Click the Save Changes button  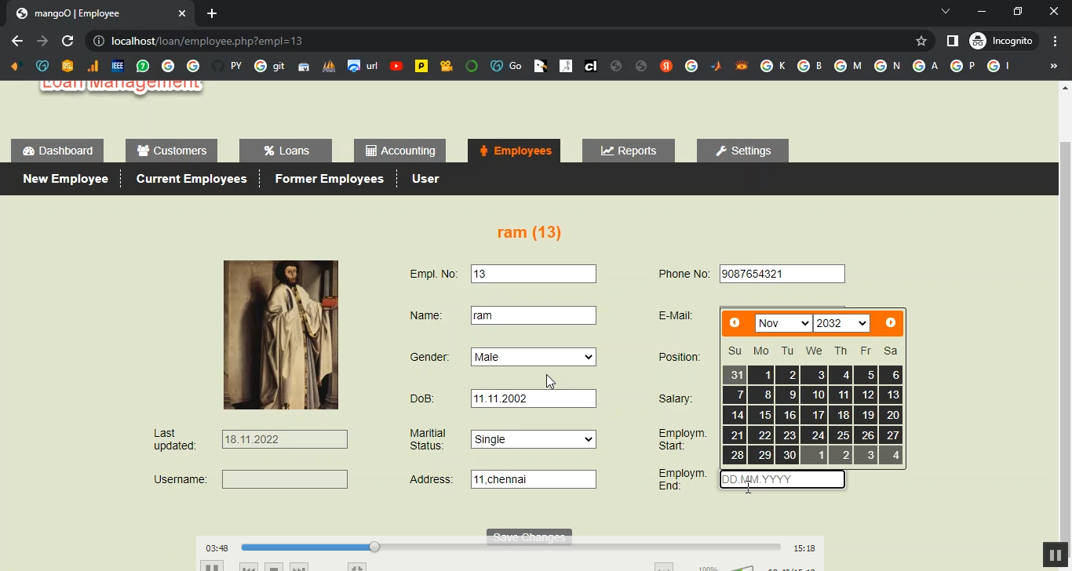[x=529, y=537]
